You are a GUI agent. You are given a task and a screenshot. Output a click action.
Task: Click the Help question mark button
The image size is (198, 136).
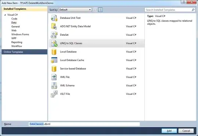[184, 2]
